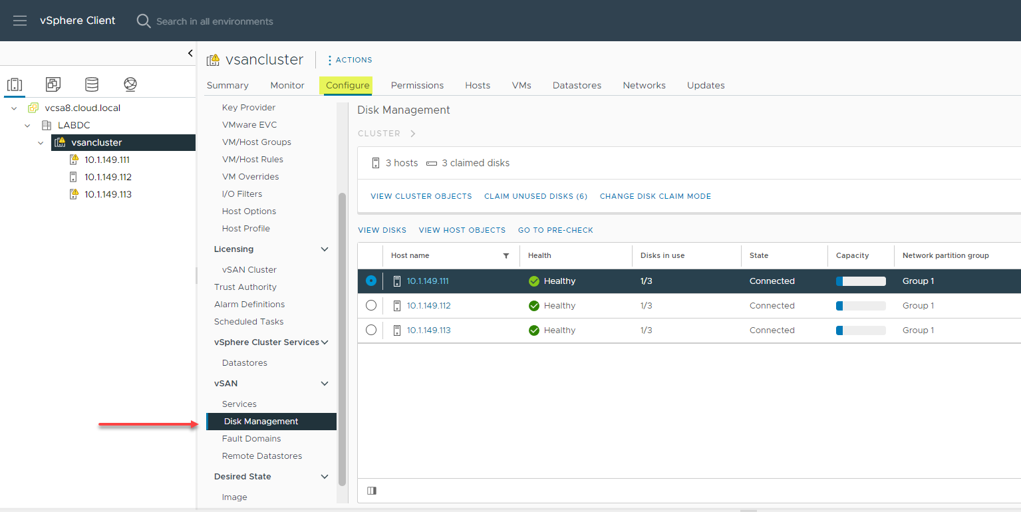Collapse the vSAN section in the settings menu

point(325,383)
